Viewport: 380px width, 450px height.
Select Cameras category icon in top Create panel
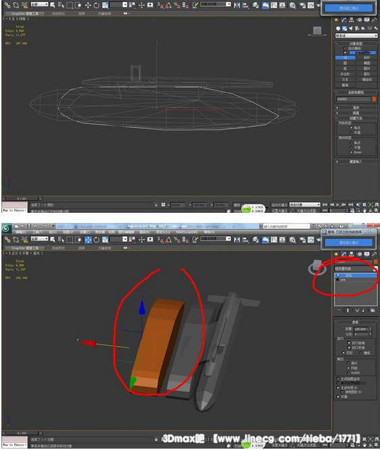pyautogui.click(x=357, y=28)
